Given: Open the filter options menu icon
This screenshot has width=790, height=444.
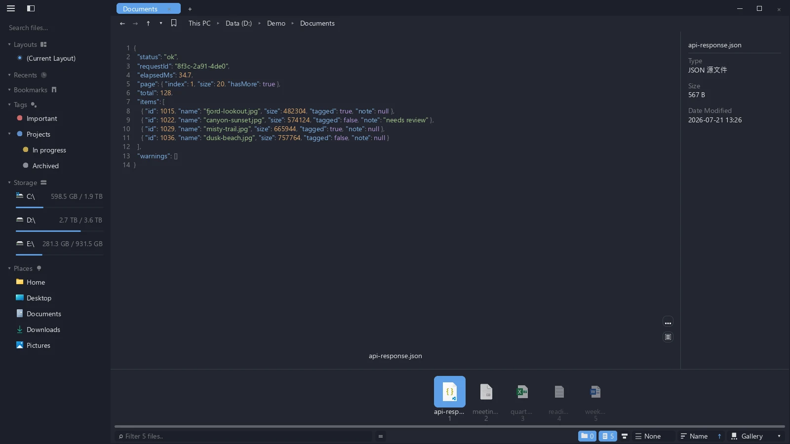Looking at the screenshot, I should tap(380, 436).
